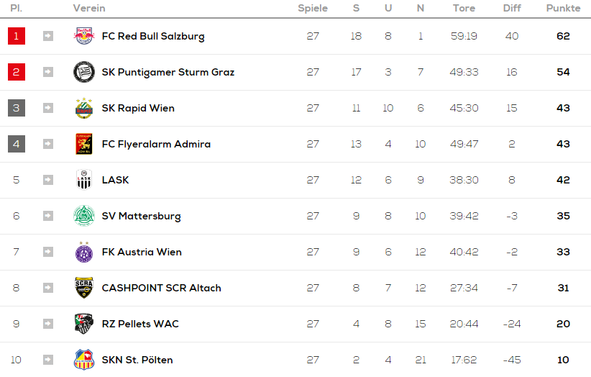Expand the trend arrow for Red Bull Salzburg
This screenshot has height=377, width=591.
(x=48, y=36)
